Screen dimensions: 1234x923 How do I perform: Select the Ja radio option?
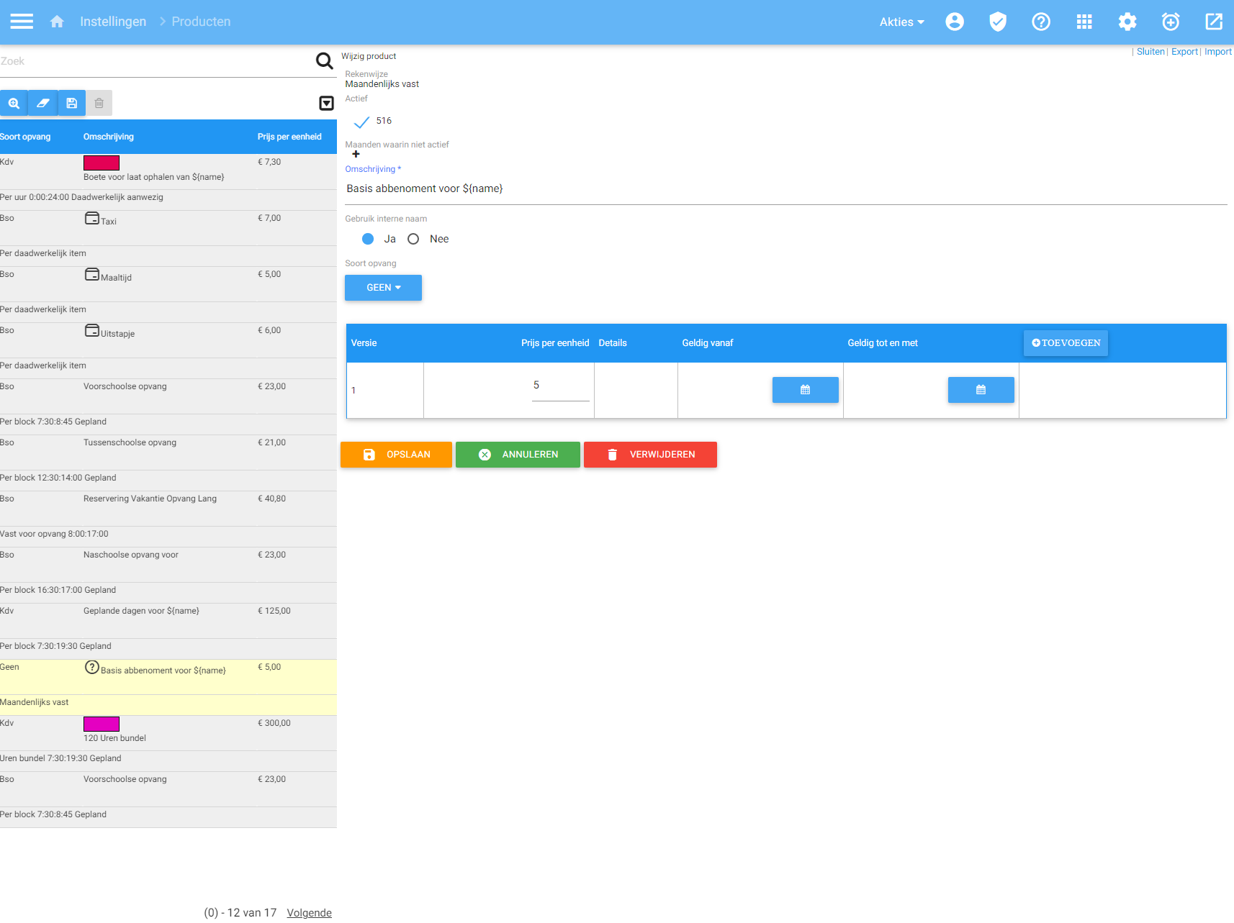click(x=368, y=239)
